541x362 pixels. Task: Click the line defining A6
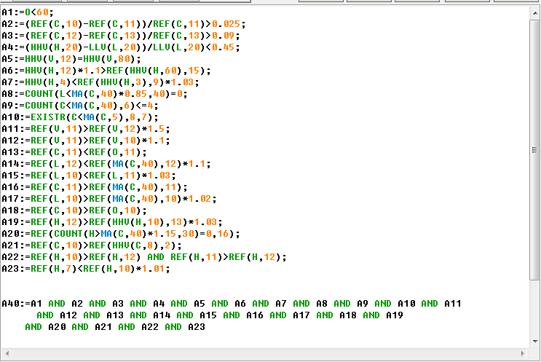(x=106, y=71)
